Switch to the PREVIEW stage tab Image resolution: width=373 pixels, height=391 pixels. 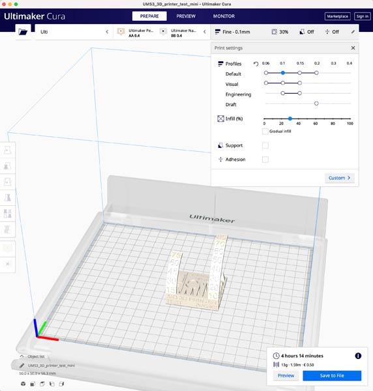186,16
